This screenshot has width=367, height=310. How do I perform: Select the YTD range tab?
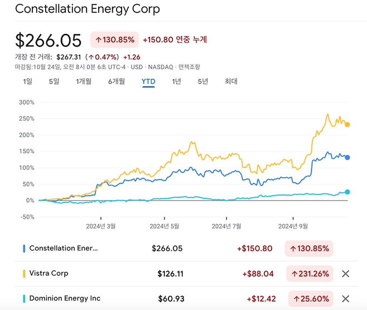coord(148,81)
